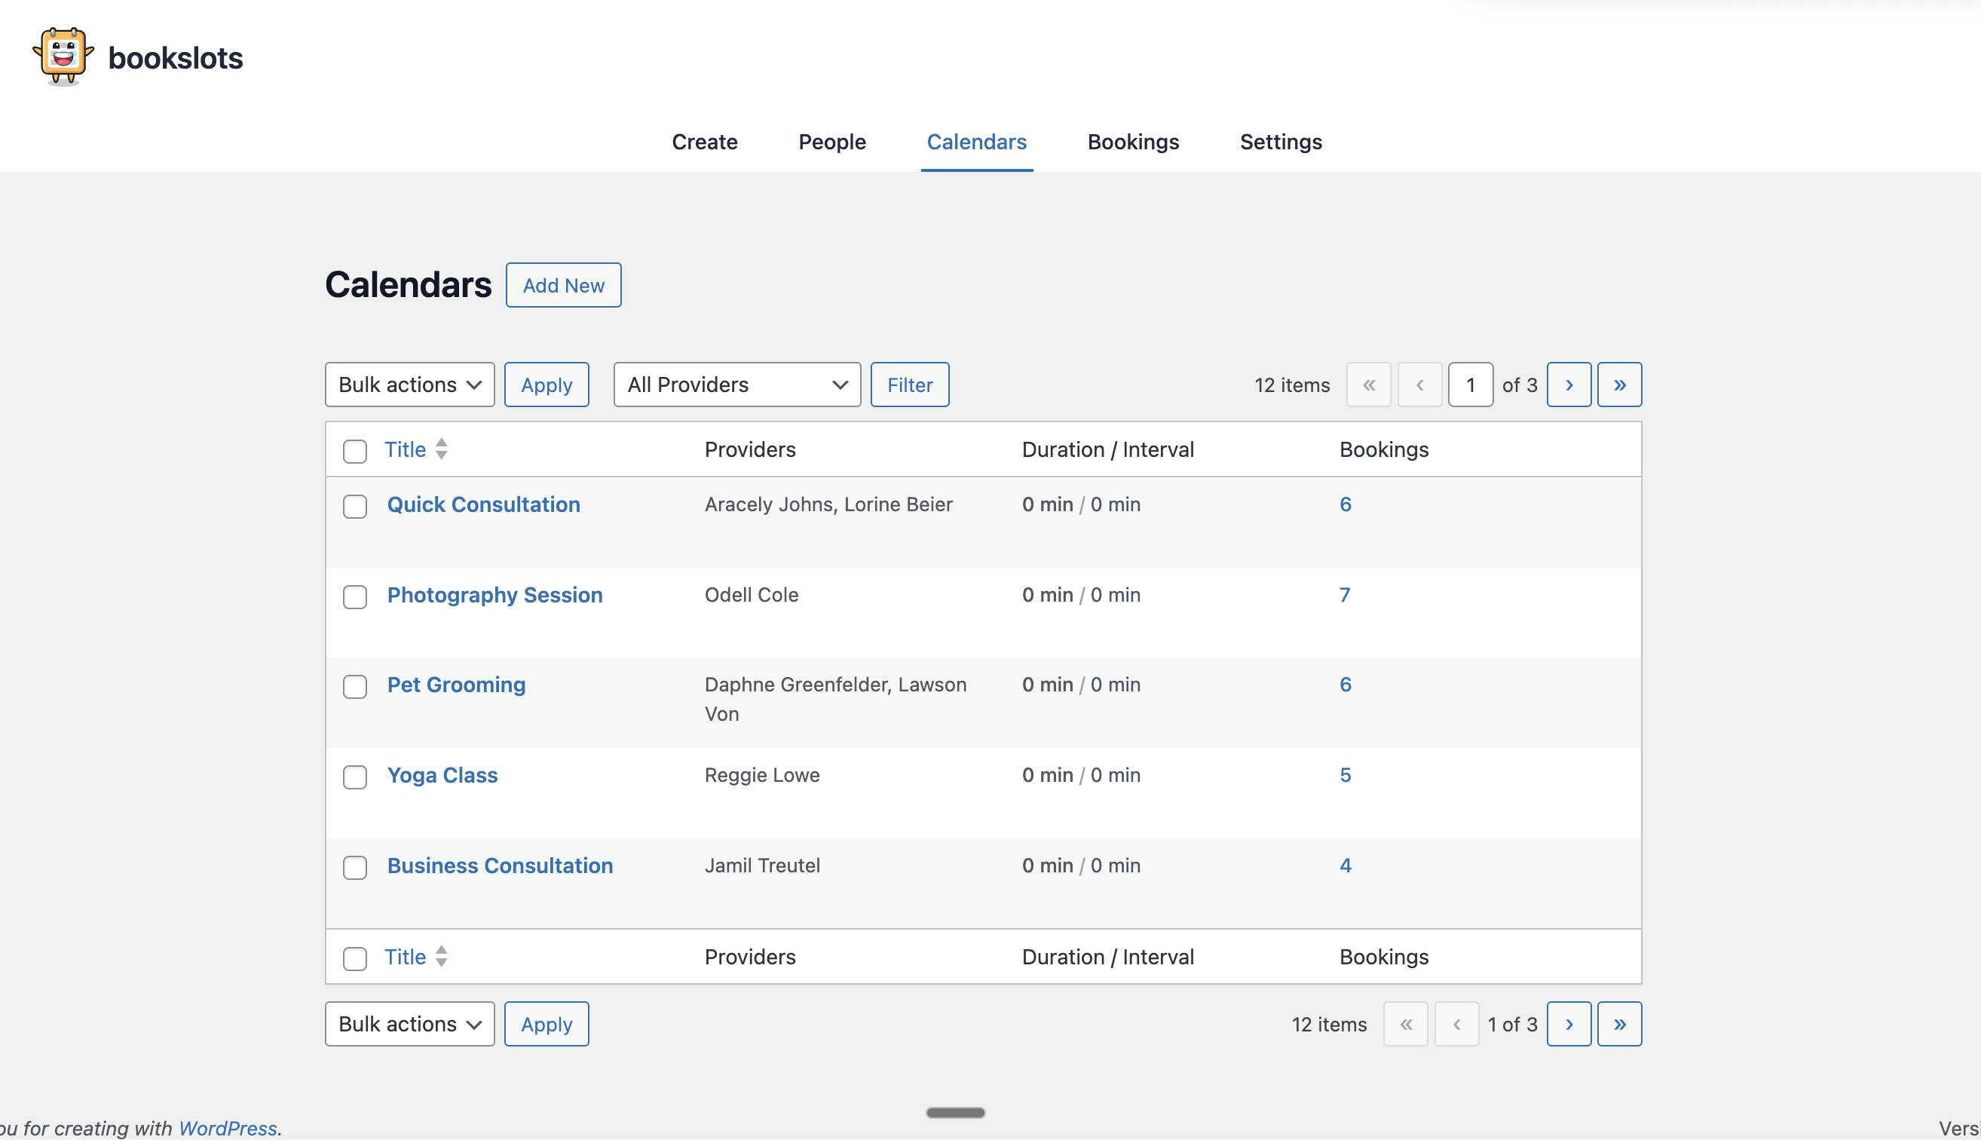Tick the Yoga Class row checkbox

pos(354,777)
